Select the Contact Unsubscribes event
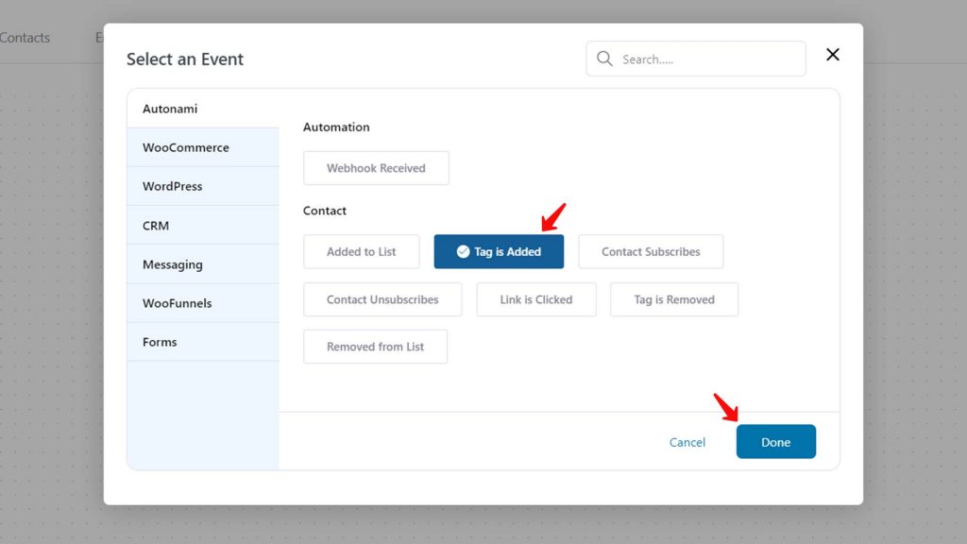967x544 pixels. click(382, 299)
